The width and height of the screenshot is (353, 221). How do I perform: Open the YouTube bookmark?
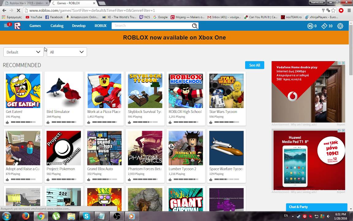point(34,17)
